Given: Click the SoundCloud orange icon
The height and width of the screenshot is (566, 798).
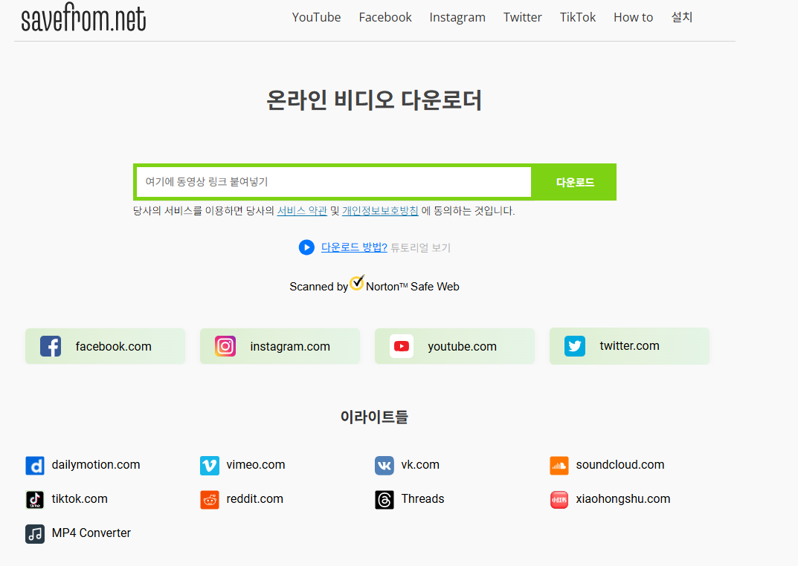Looking at the screenshot, I should (559, 466).
